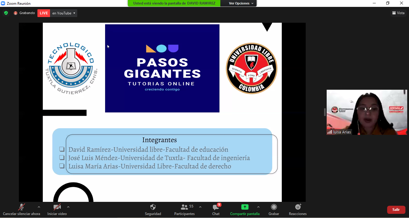The width and height of the screenshot is (409, 218).
Task: Click checkbox bullet beside Luisa María Arias
Action: [62, 166]
